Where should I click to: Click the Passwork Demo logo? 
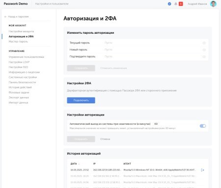[x=16, y=4]
